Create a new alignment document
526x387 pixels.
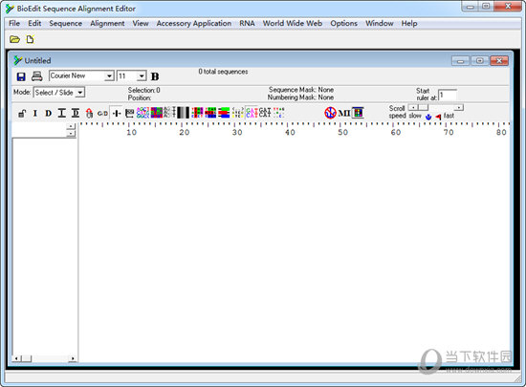(31, 39)
